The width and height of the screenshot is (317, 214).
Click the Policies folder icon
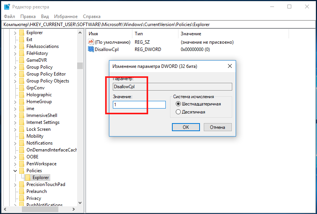[21, 171]
